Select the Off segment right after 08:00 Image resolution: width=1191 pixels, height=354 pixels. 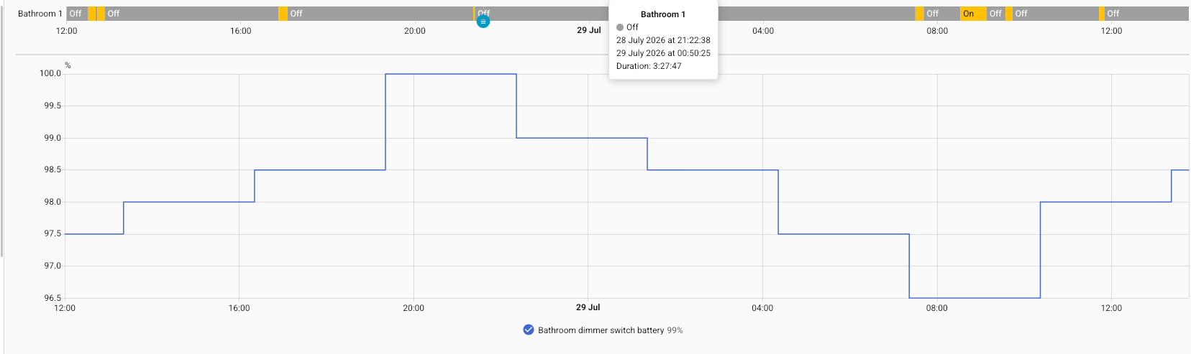click(942, 14)
